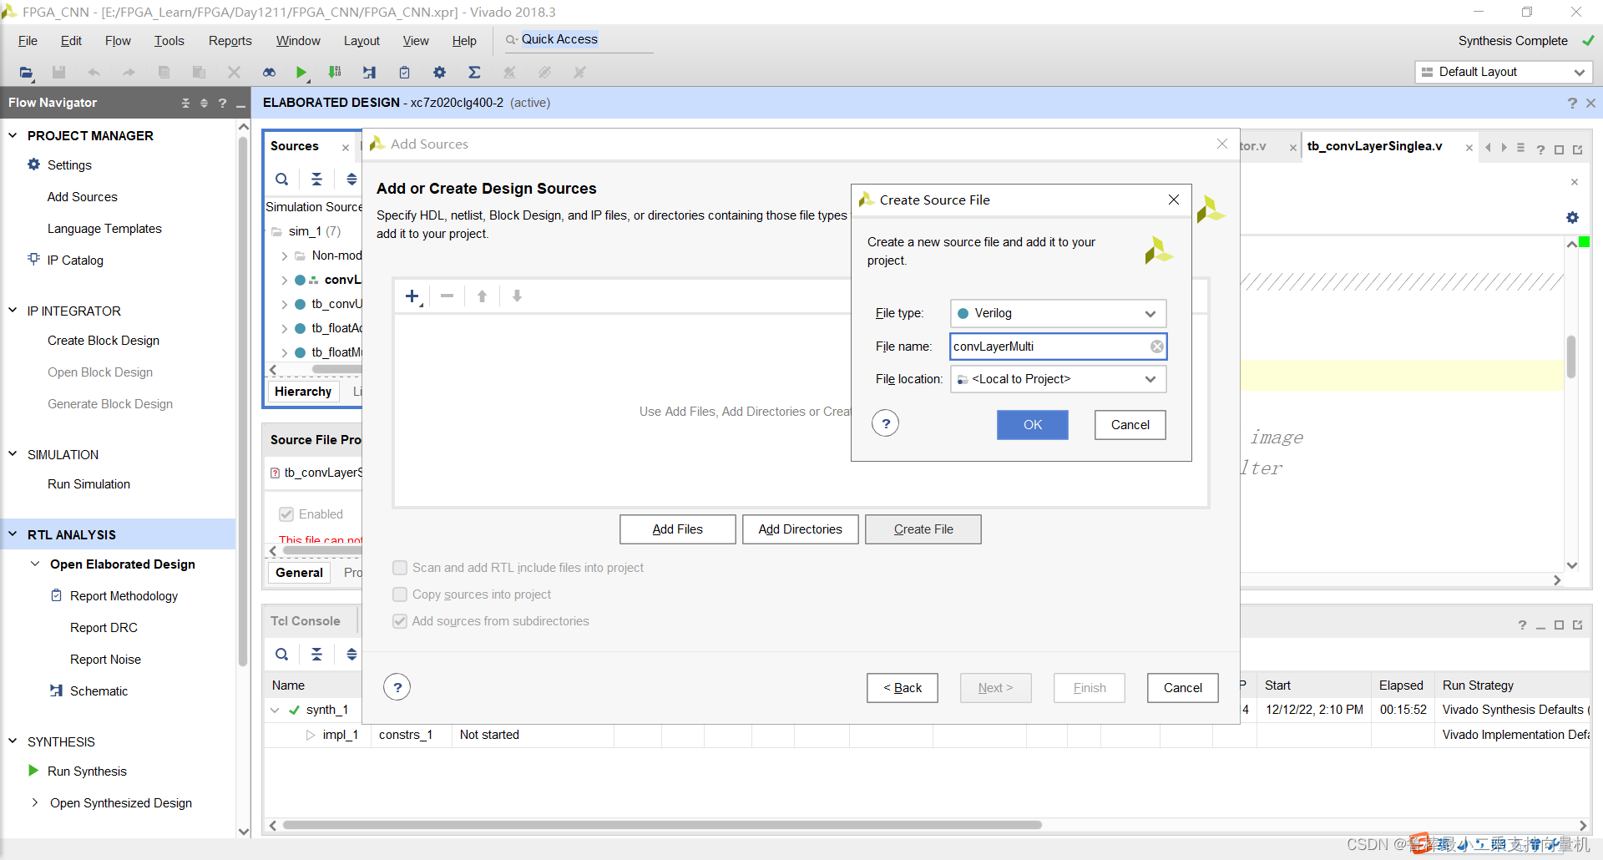Toggle Add sources from subdirectories checkbox
The width and height of the screenshot is (1603, 860).
(400, 621)
